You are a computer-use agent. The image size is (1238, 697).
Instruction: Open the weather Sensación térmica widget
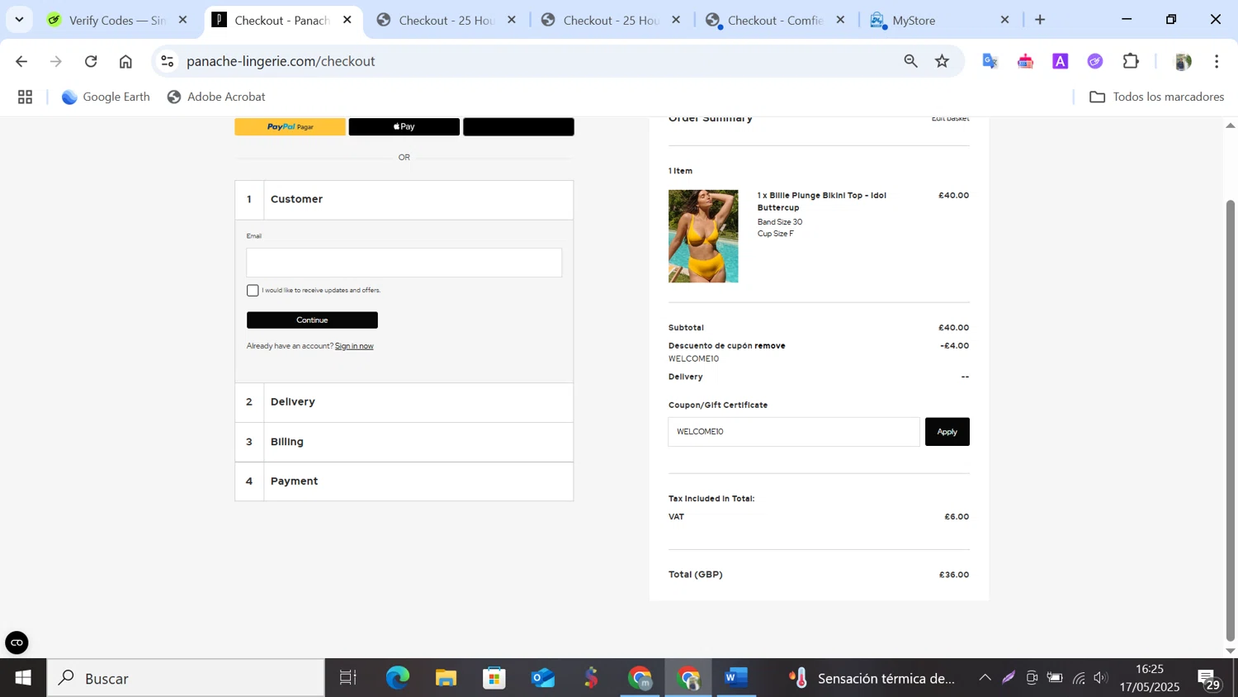(x=872, y=678)
